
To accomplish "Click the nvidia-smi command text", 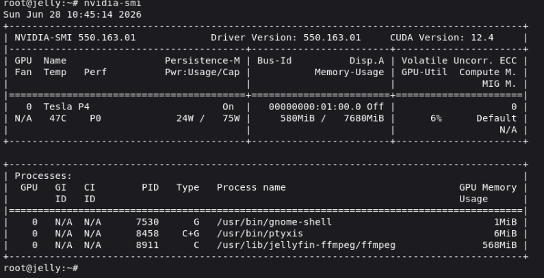I will (x=112, y=3).
